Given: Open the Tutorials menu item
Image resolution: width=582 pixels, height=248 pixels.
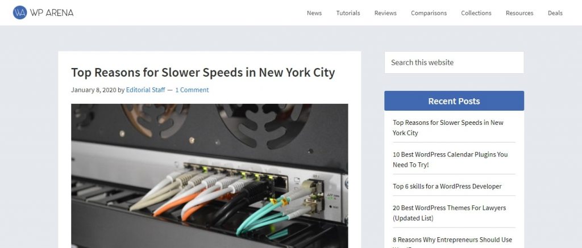Looking at the screenshot, I should (x=348, y=13).
